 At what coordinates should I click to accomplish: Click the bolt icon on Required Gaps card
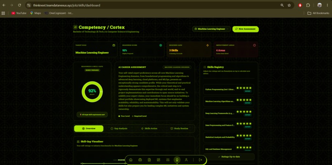tap(208, 45)
